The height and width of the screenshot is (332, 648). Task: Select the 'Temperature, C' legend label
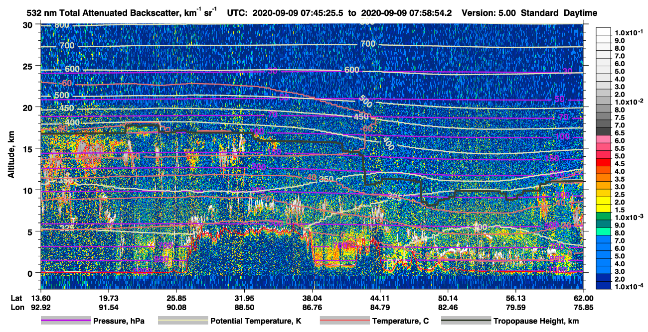400,321
